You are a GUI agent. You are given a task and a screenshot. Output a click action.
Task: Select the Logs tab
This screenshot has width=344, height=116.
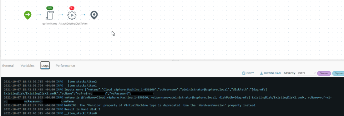click(45, 66)
